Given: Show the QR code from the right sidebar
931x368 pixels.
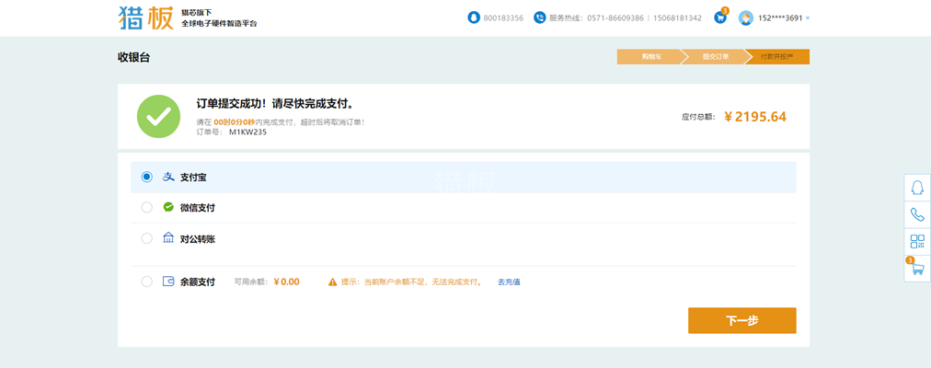Looking at the screenshot, I should click(916, 241).
